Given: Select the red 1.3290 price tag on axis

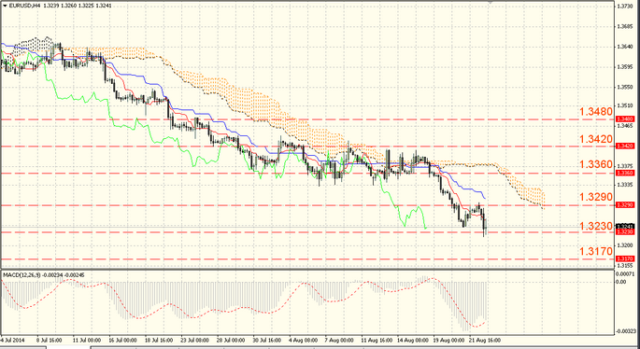Looking at the screenshot, I should [x=624, y=205].
